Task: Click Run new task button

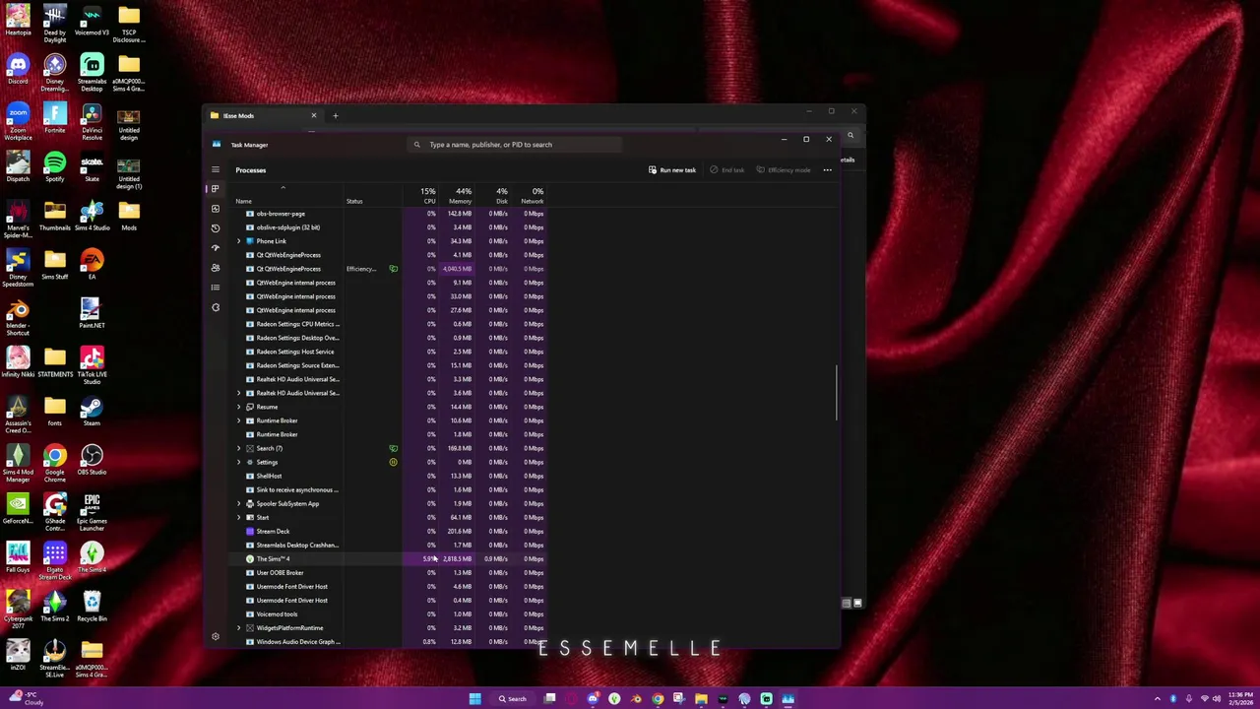Action: (671, 170)
